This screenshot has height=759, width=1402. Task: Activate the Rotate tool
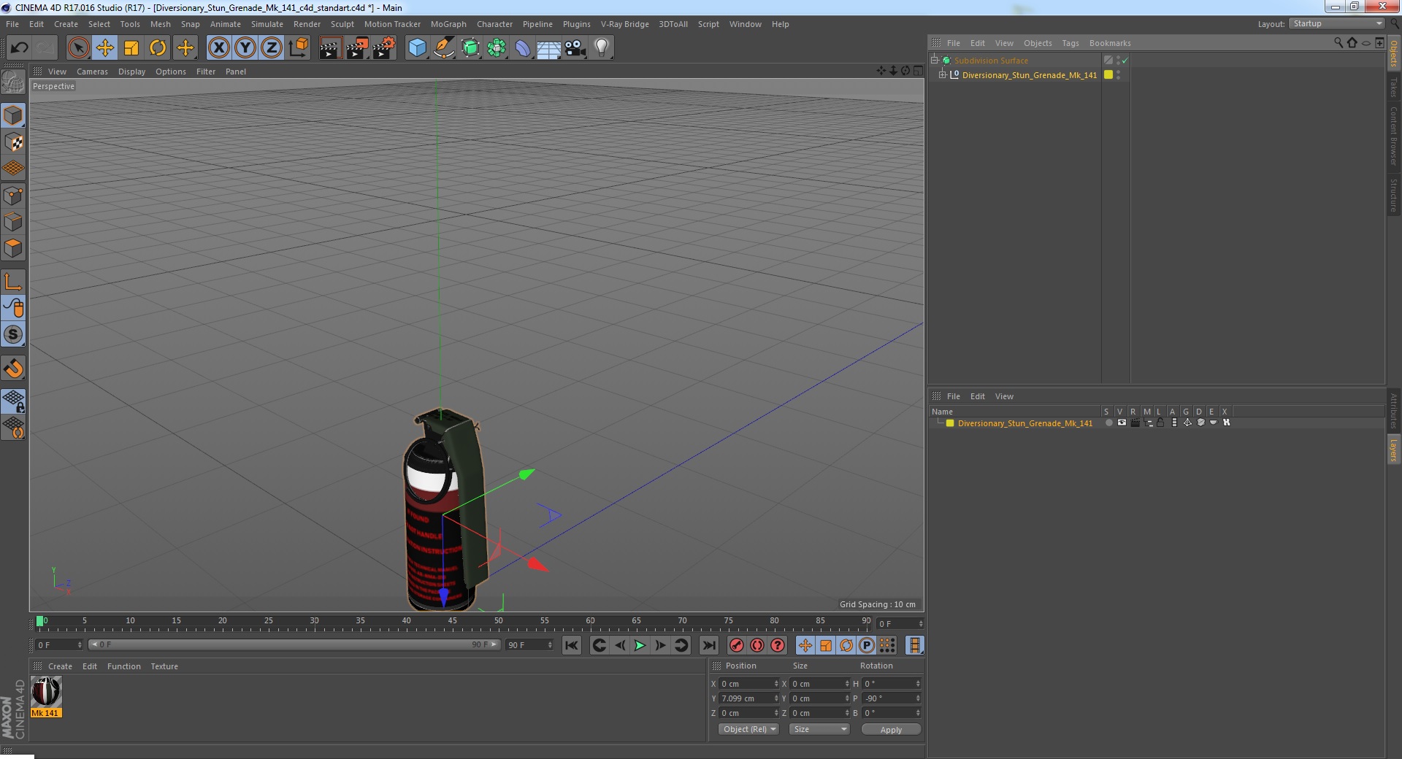[158, 48]
